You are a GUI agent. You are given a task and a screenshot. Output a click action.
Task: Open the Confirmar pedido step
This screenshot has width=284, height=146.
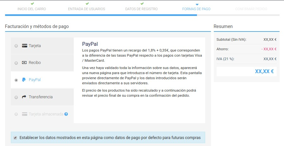click(251, 9)
